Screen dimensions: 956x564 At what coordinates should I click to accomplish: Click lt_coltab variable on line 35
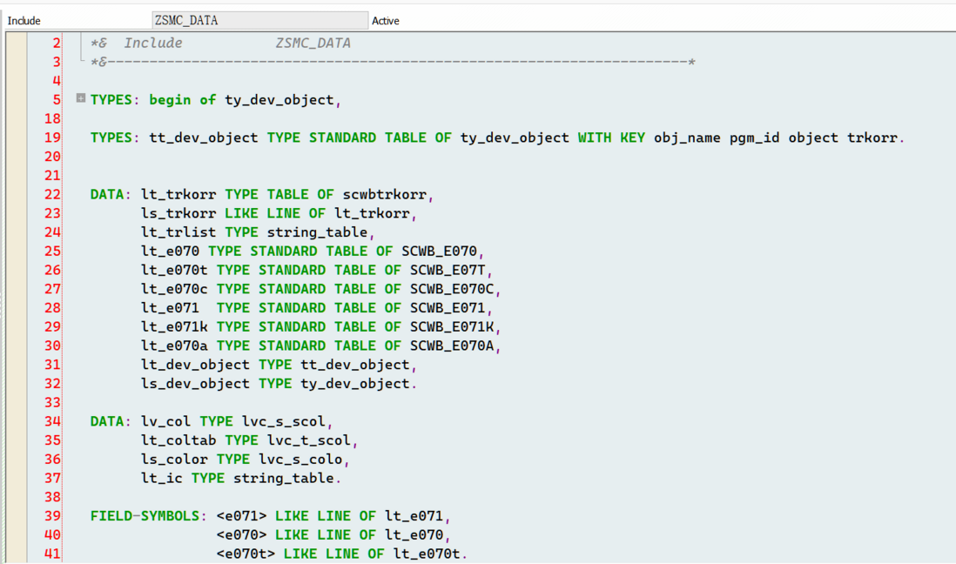point(178,440)
